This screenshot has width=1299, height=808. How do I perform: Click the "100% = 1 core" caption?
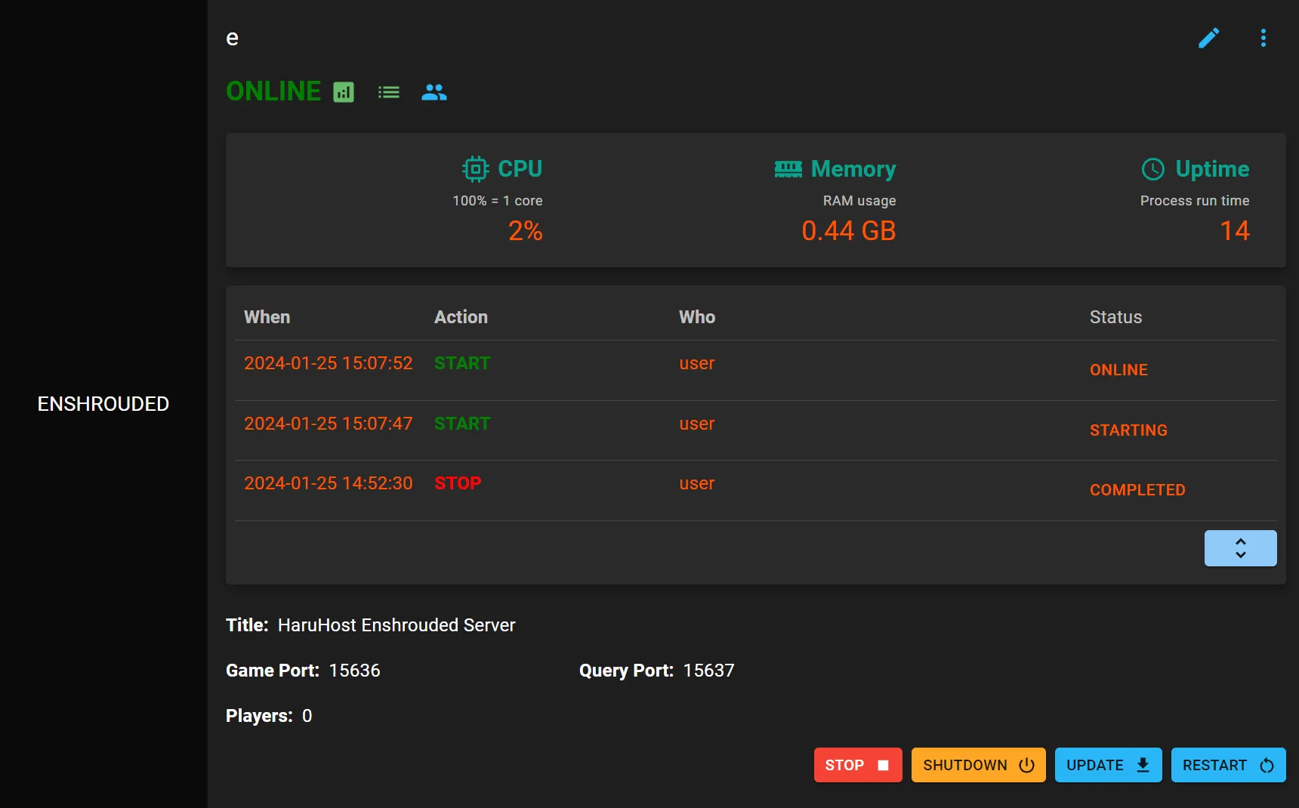click(x=498, y=201)
